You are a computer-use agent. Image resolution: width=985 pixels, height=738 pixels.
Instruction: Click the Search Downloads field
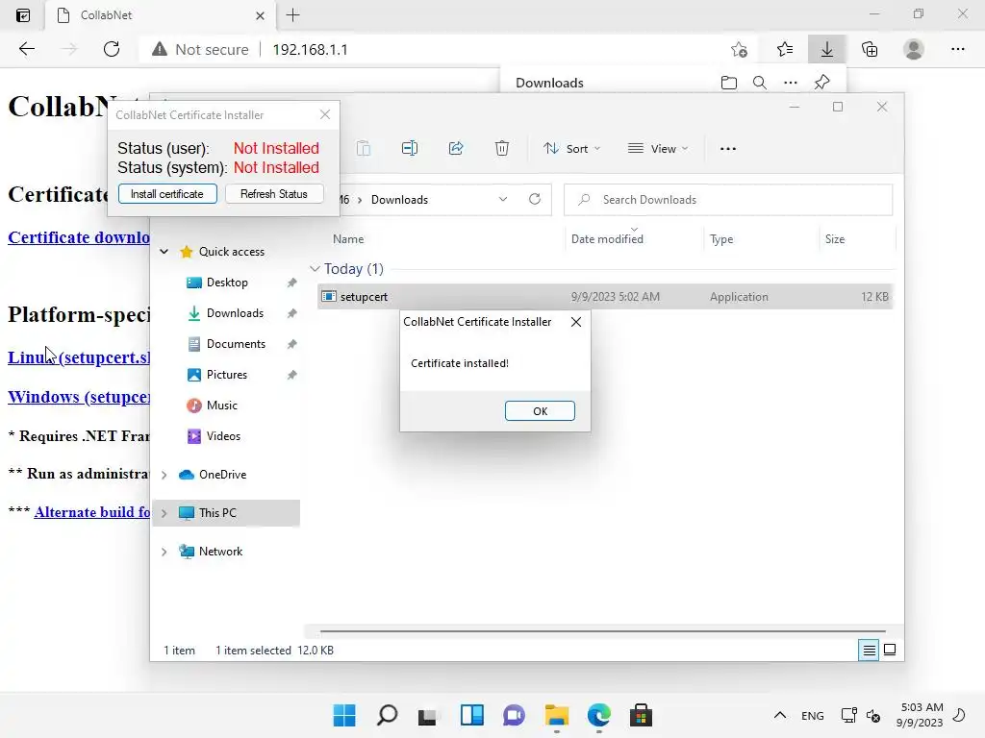728,200
